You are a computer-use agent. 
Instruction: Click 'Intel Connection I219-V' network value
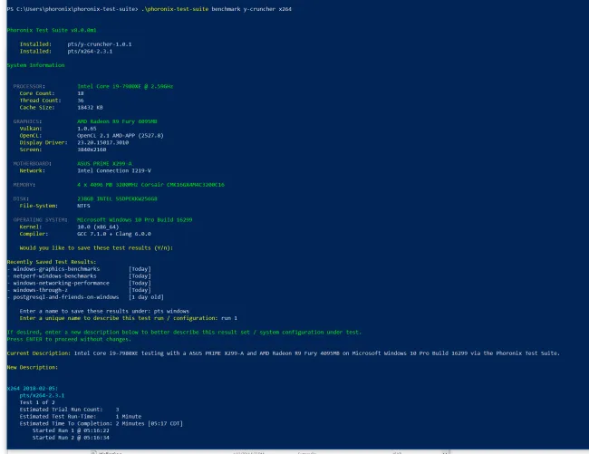coord(114,171)
